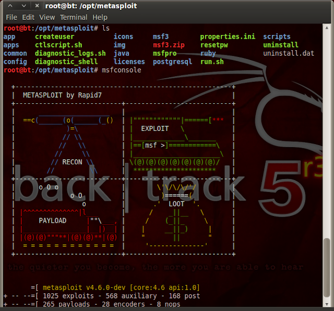The width and height of the screenshot is (334, 311).
Task: Click the 'resetpw' file name
Action: pos(214,45)
